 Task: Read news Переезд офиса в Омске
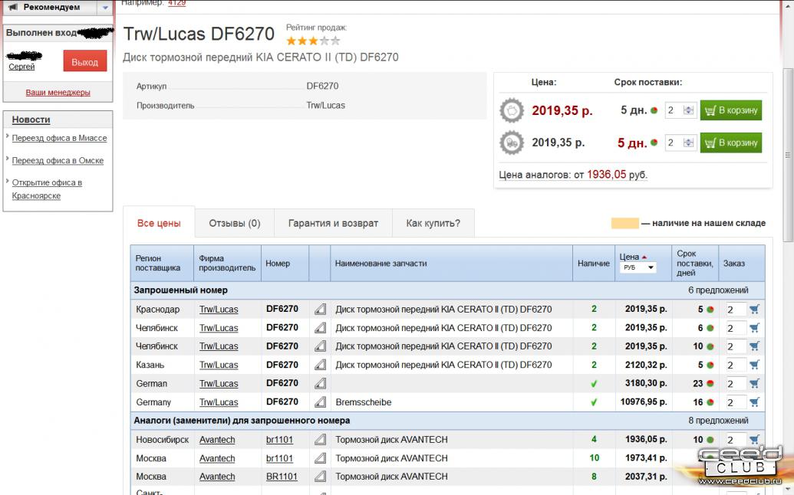58,160
